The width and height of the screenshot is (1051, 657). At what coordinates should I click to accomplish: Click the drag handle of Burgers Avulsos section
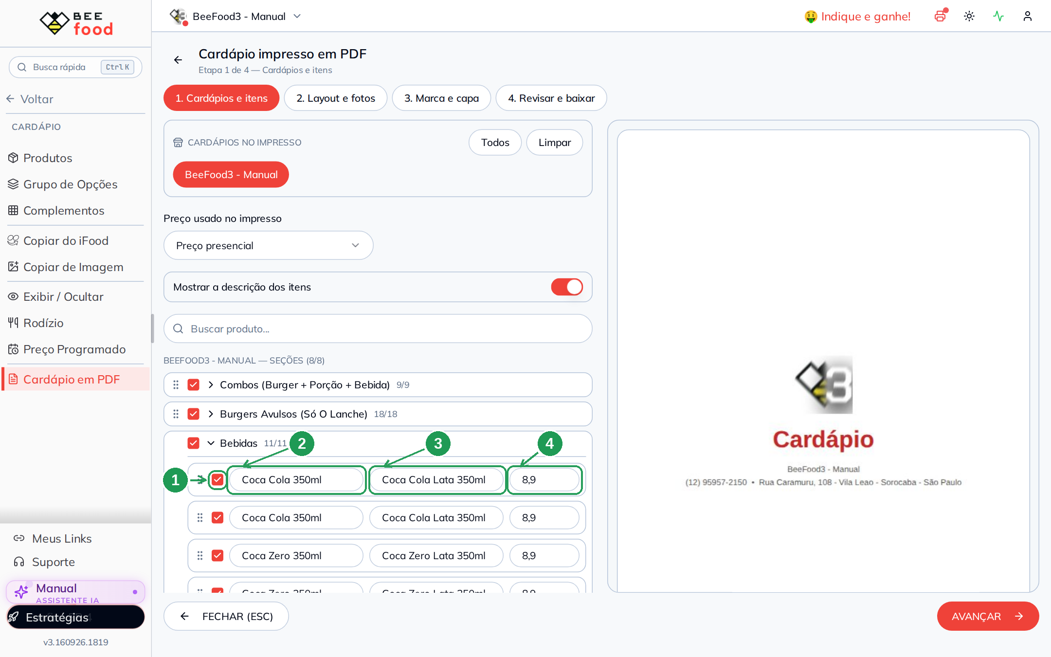pyautogui.click(x=176, y=414)
